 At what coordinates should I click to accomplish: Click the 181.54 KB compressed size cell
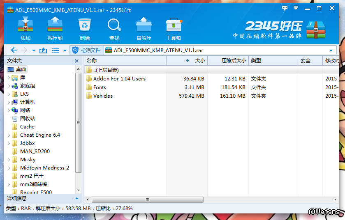(234, 87)
